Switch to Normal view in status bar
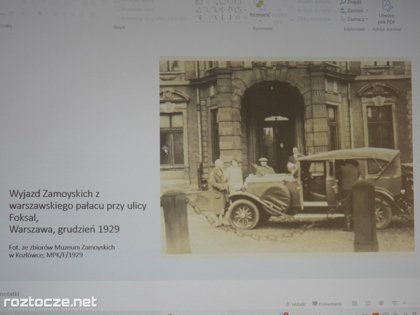 (355, 304)
